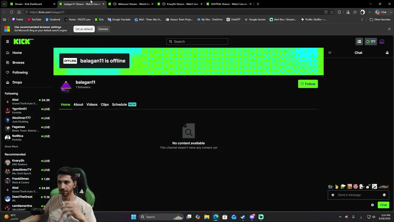Open the emoji picker in message box
The width and height of the screenshot is (394, 222).
pyautogui.click(x=384, y=195)
